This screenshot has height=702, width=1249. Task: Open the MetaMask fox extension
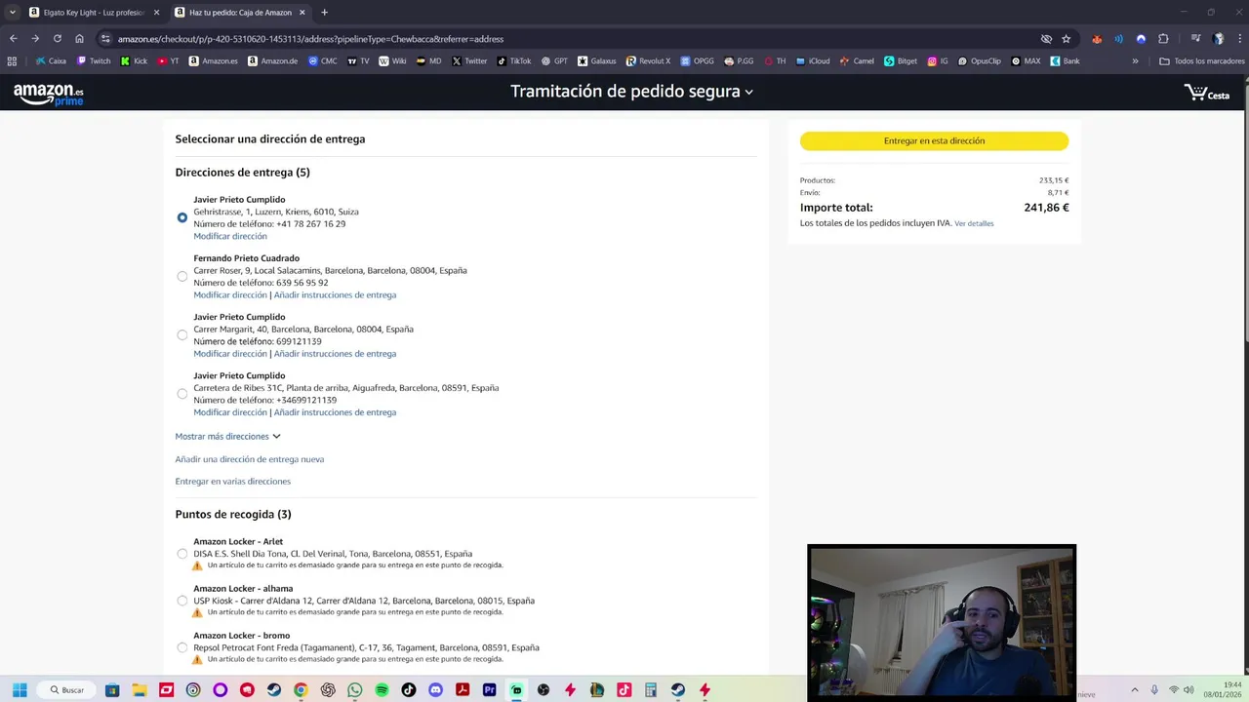(x=1097, y=39)
